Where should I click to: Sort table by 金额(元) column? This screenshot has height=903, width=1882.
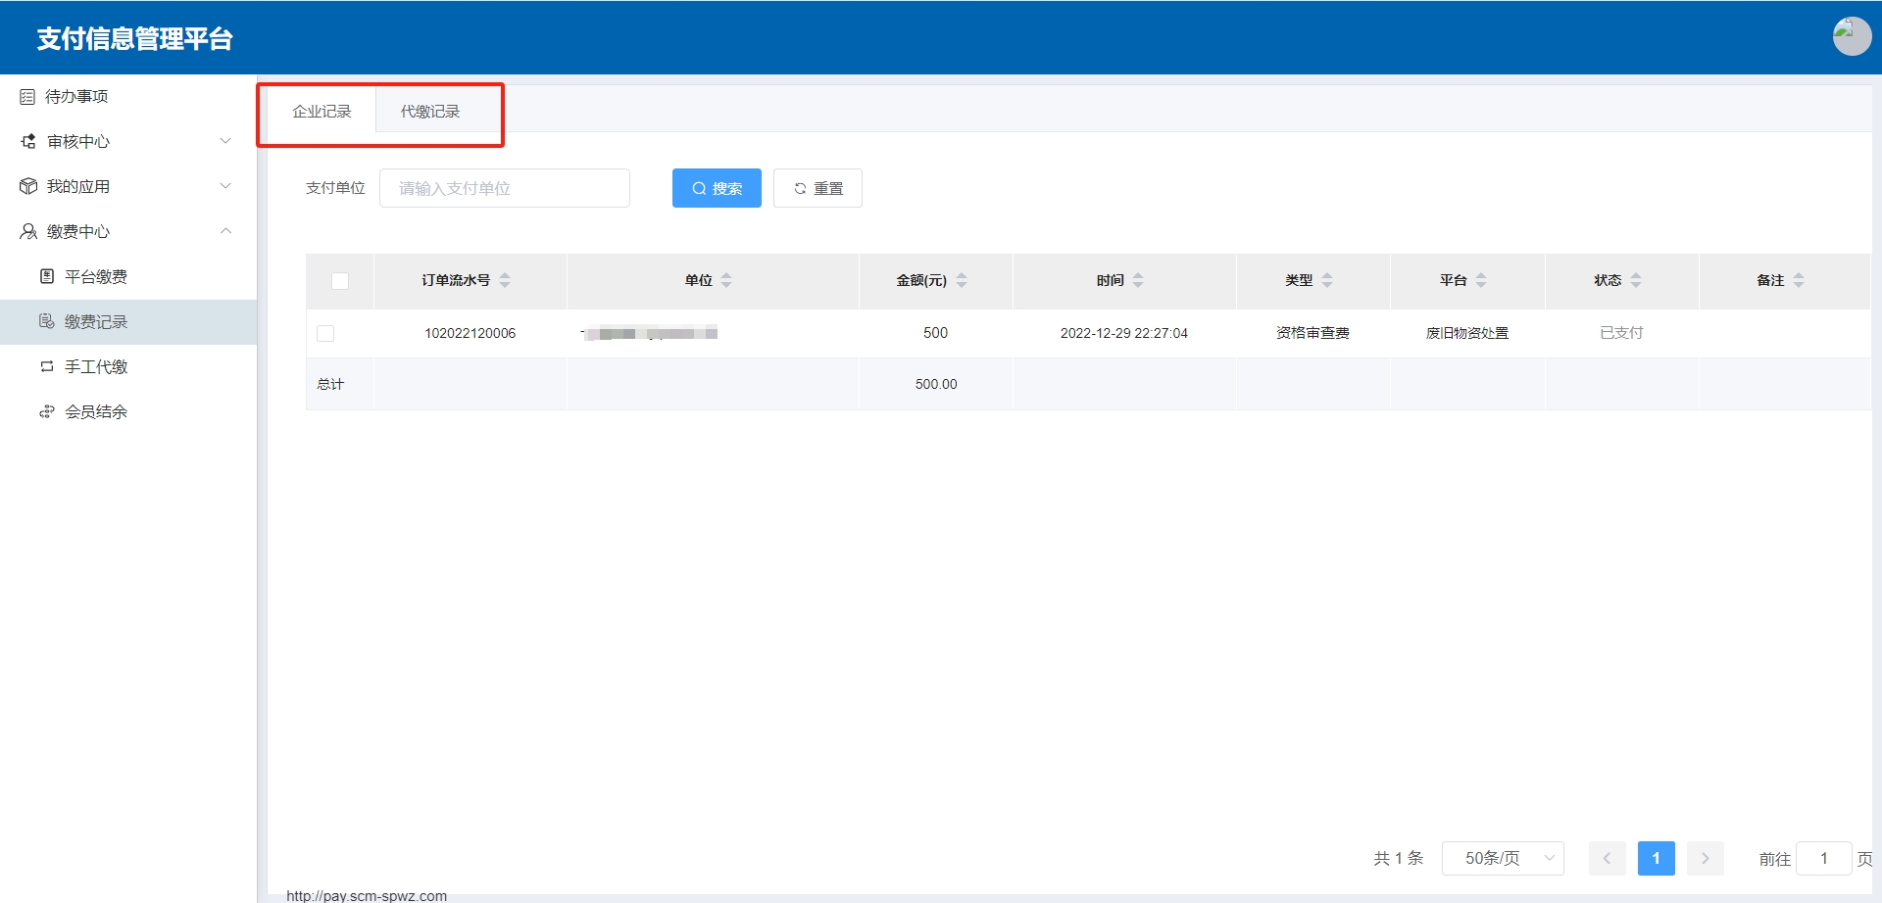point(962,280)
